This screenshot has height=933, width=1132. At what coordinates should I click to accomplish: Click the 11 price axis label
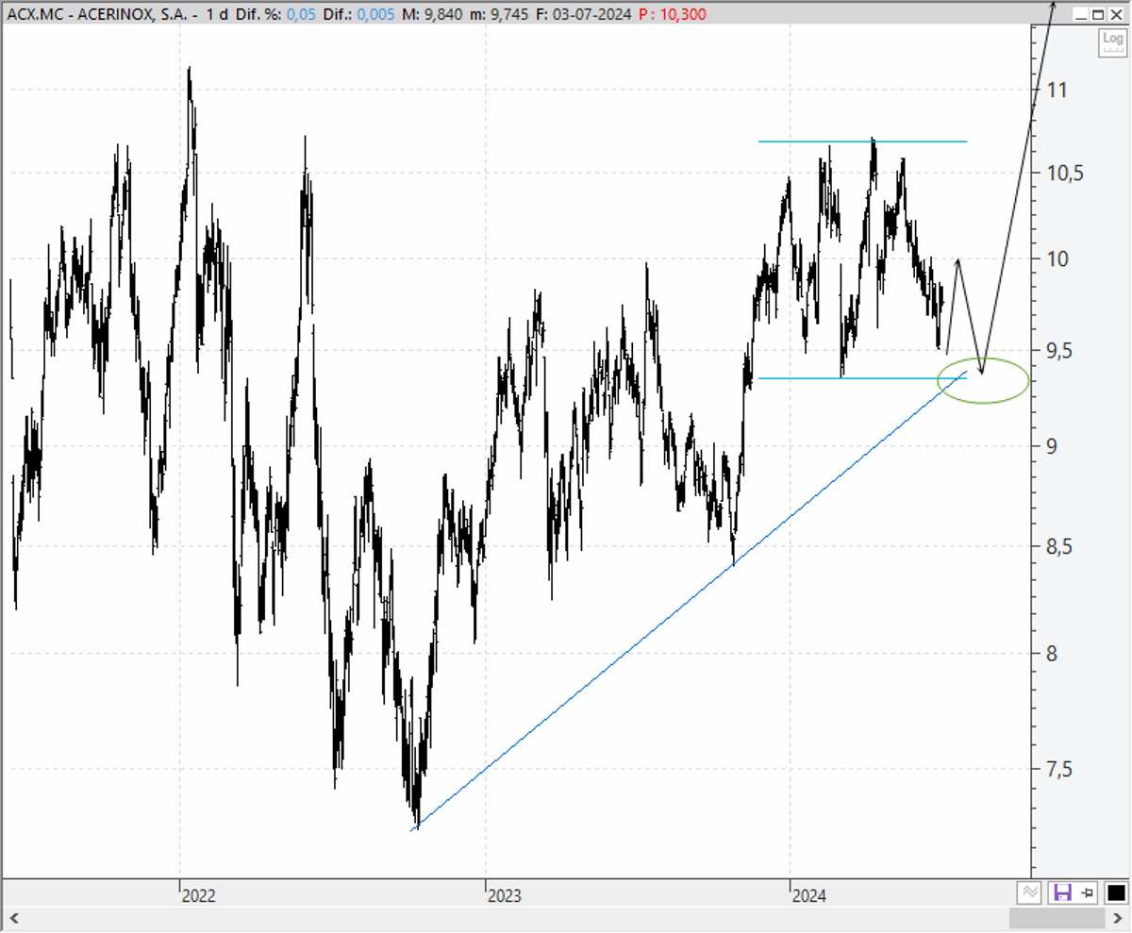pyautogui.click(x=1057, y=91)
